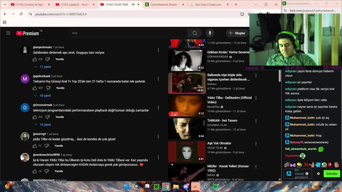Reply to @enyenimusic with Yanıtla
This screenshot has width=342, height=192.
click(x=60, y=59)
